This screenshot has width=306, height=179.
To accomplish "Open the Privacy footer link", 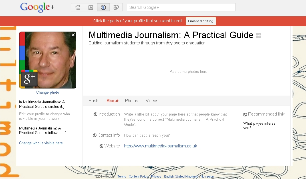I will pyautogui.click(x=156, y=176).
